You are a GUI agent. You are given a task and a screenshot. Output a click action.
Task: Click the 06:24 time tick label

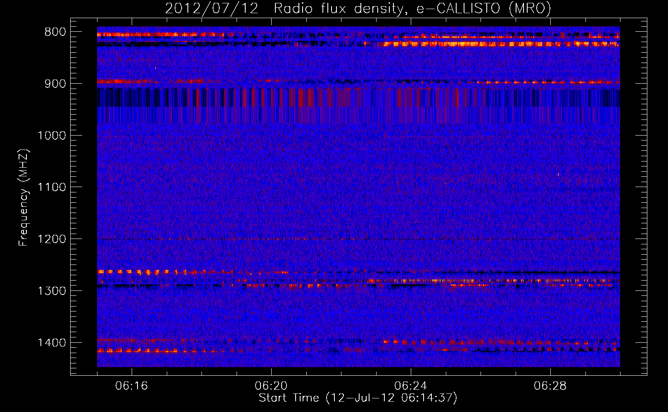(x=411, y=386)
